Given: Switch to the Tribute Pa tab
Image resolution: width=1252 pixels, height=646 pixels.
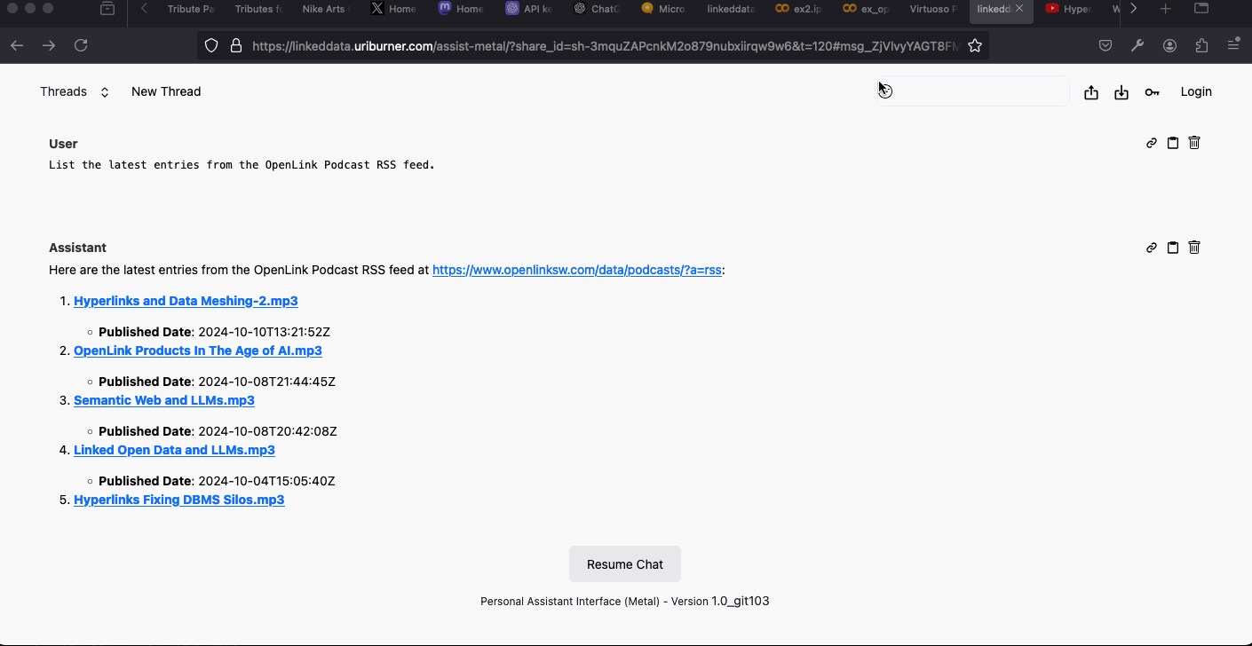Looking at the screenshot, I should pyautogui.click(x=190, y=9).
